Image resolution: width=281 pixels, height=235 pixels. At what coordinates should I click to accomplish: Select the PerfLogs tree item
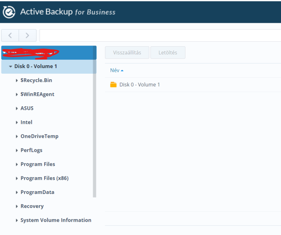coord(31,150)
